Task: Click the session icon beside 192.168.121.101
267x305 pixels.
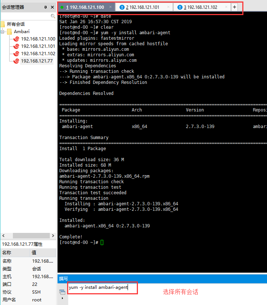Action: coord(17,46)
